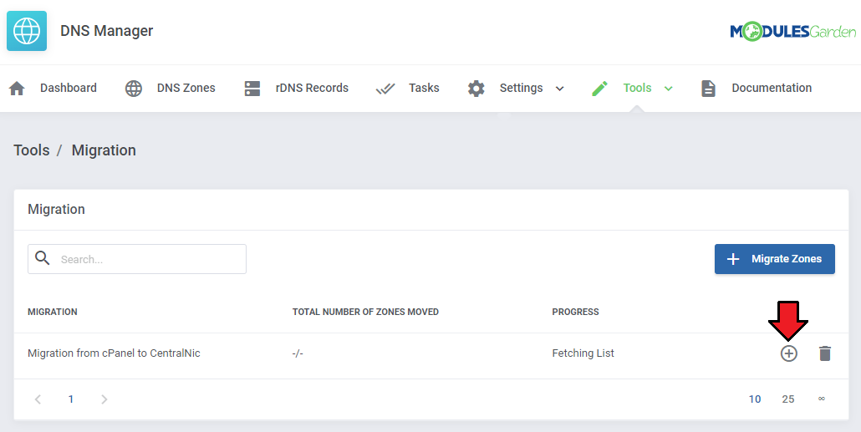Click the rDNS Records server icon
Image resolution: width=861 pixels, height=432 pixels.
point(252,89)
